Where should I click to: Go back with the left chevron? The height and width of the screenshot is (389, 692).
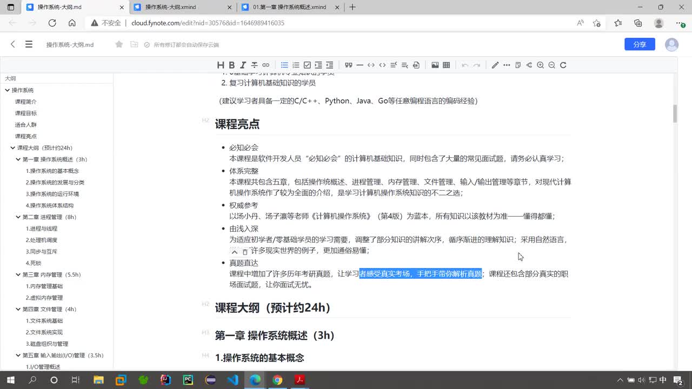[x=13, y=44]
